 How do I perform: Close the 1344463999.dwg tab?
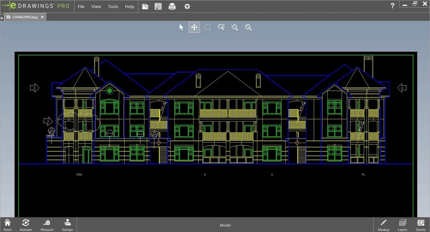[42, 17]
